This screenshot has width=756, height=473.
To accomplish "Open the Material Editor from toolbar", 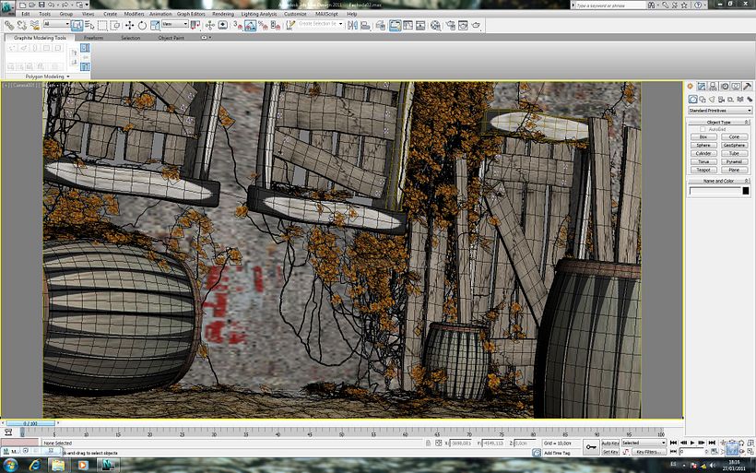I will click(433, 26).
